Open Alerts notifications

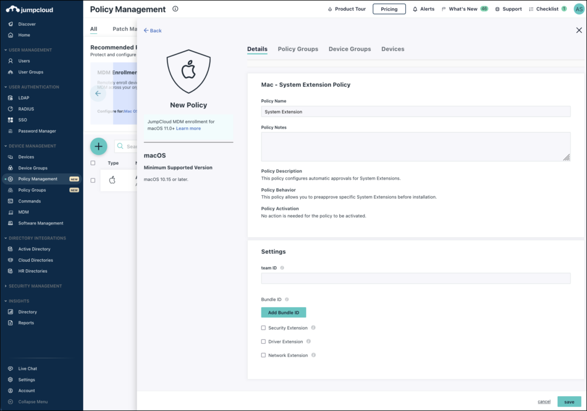(424, 9)
